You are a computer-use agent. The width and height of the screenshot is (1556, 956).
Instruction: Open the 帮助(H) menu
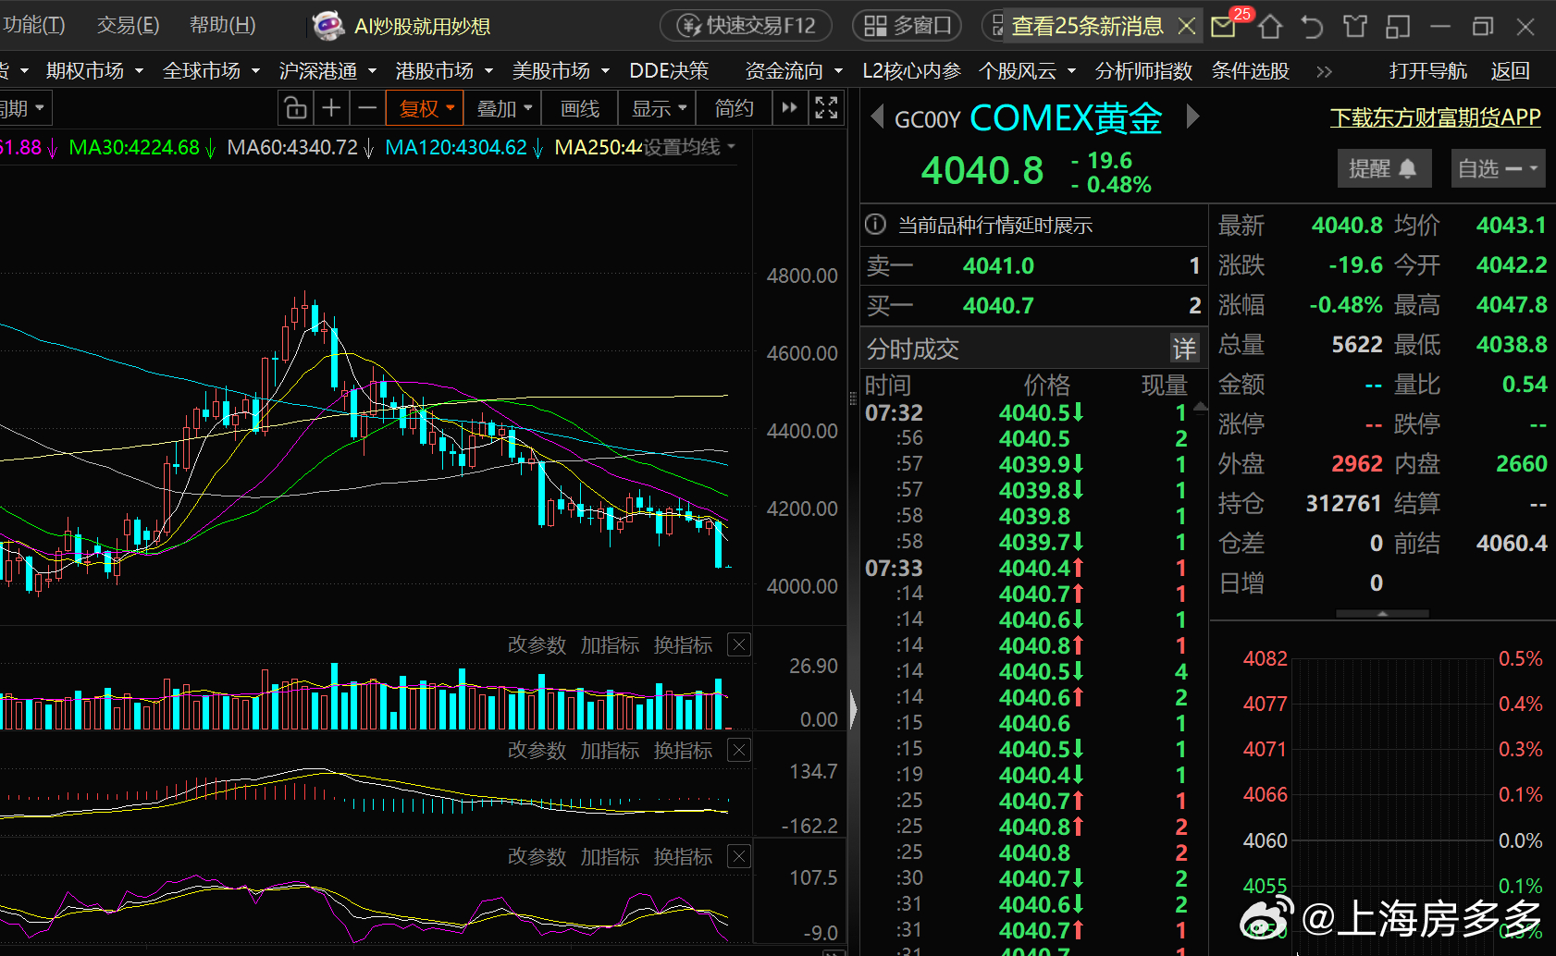pyautogui.click(x=222, y=25)
